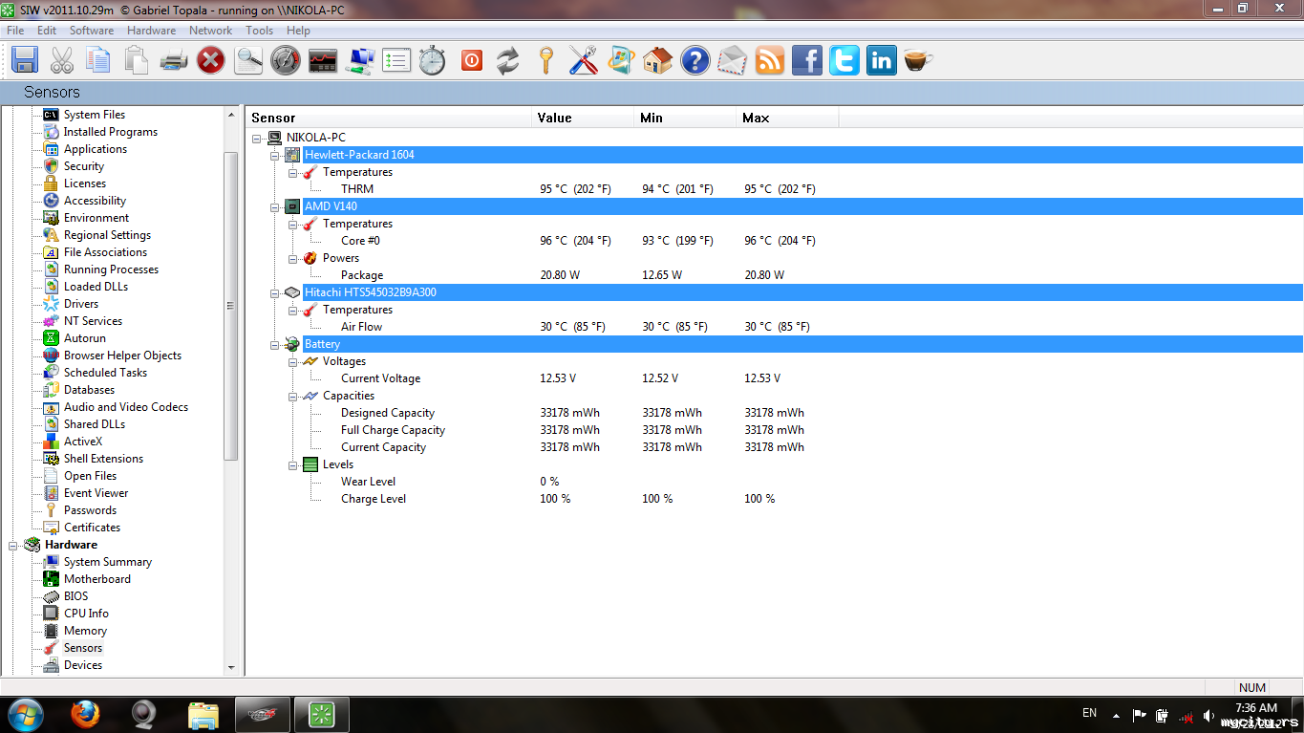Open the monitor graph toolbar icon

[x=323, y=60]
